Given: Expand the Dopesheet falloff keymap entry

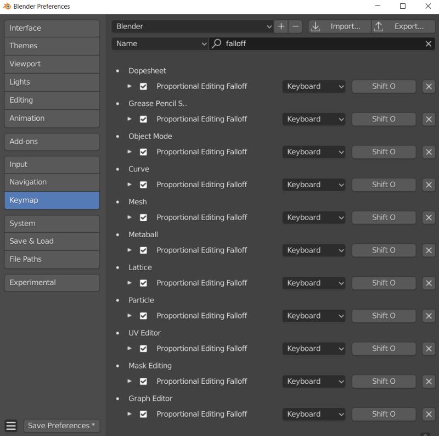Looking at the screenshot, I should coord(130,86).
